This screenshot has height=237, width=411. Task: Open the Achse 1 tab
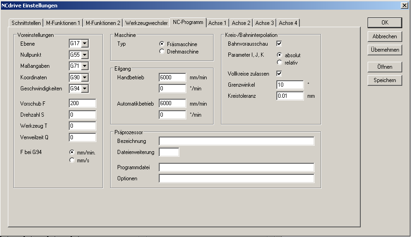[x=217, y=23]
